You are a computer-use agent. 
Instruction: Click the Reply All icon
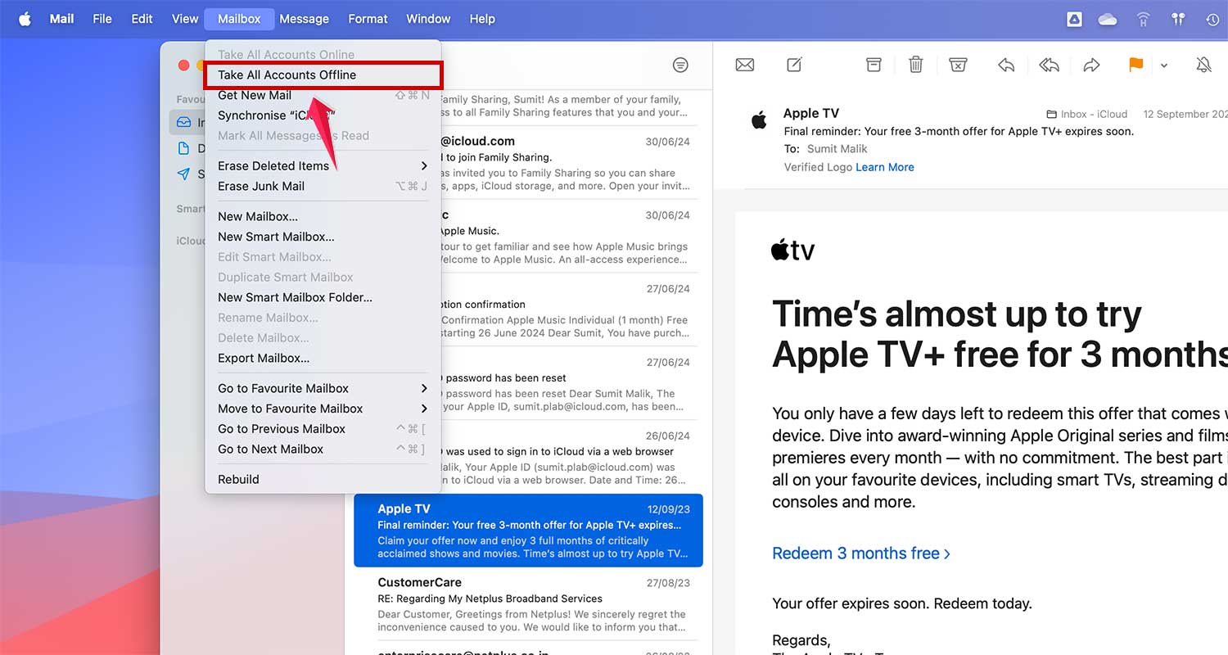coord(1049,65)
